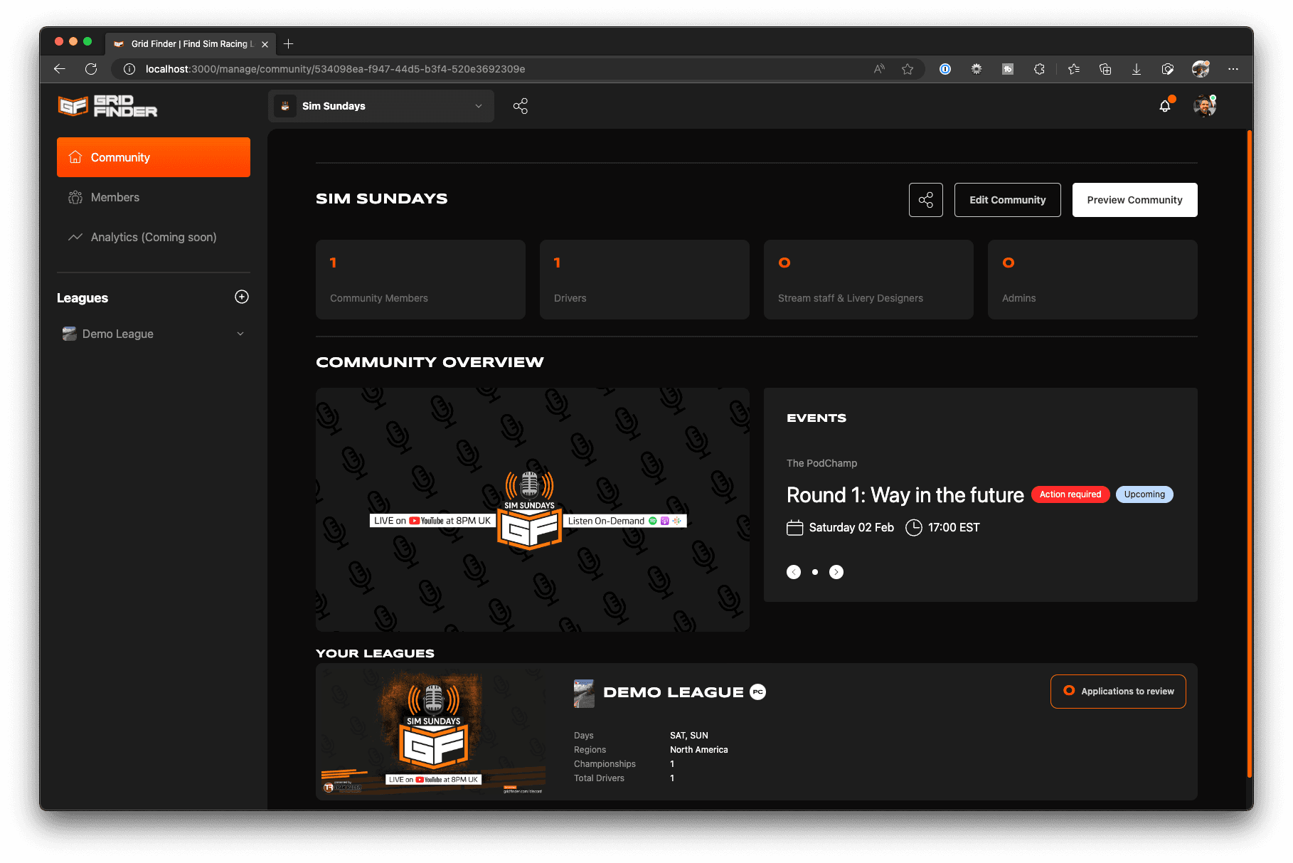Open the share icon beside Edit Community
1293x863 pixels.
point(925,200)
